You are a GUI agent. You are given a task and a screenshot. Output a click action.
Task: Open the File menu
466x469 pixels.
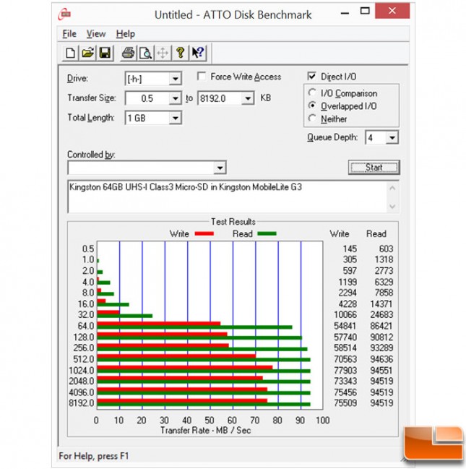pyautogui.click(x=69, y=34)
